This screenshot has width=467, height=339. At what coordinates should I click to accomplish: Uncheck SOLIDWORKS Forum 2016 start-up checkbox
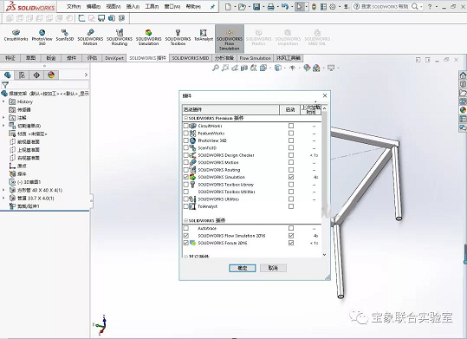(x=291, y=243)
